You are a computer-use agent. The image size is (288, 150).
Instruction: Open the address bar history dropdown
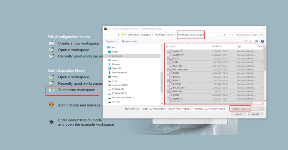(218, 35)
